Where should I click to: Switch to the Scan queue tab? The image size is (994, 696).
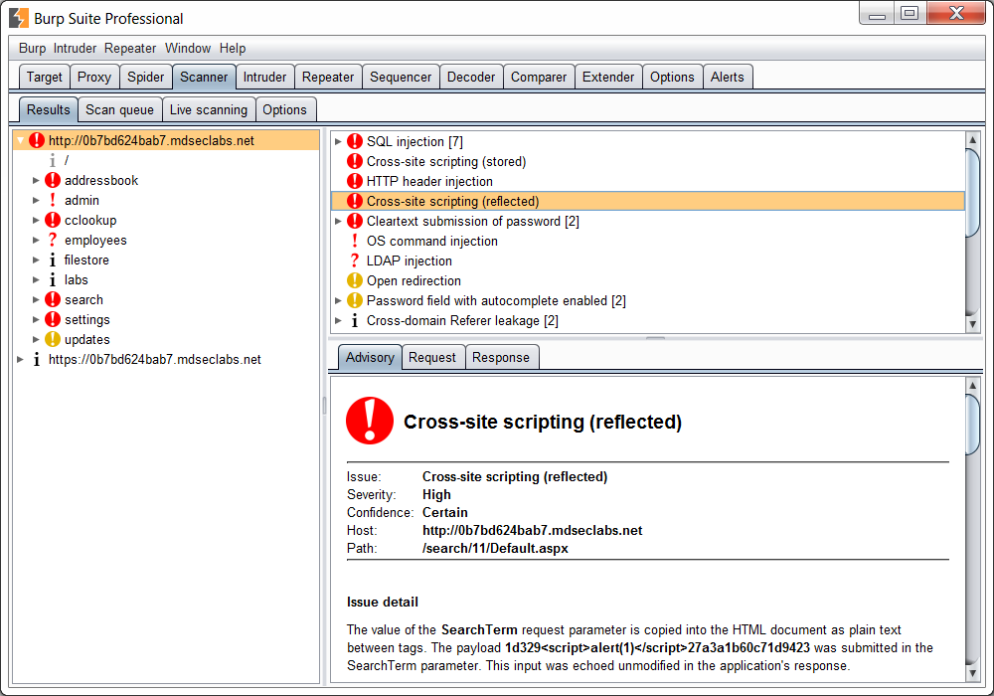pyautogui.click(x=119, y=109)
